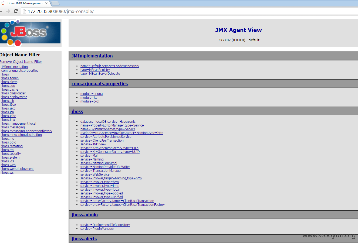Screen dimensions: 358x243
Task: Filter by jboss.jmx in sidebar
Action: click(x=8, y=120)
